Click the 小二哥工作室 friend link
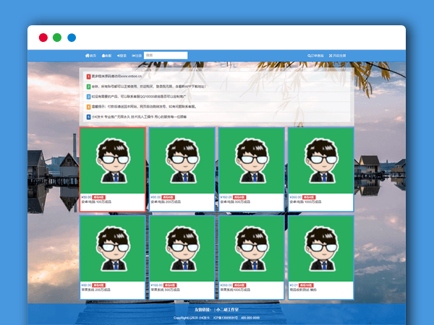The image size is (434, 325). click(227, 309)
